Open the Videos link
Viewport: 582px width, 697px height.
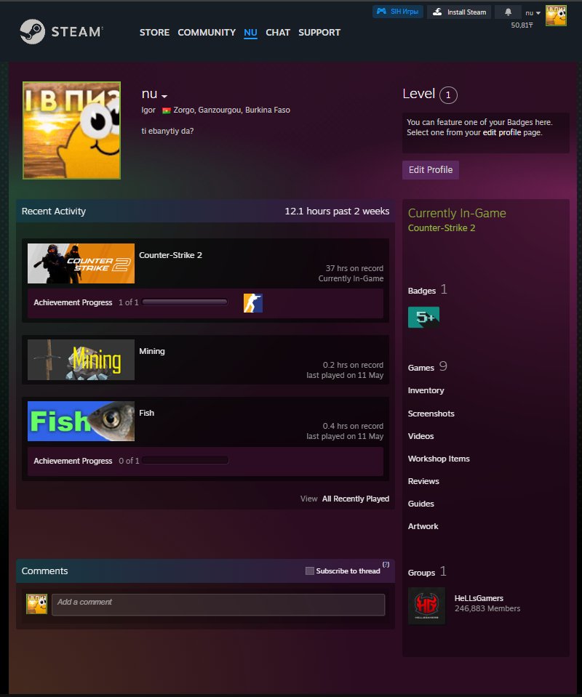tap(421, 436)
